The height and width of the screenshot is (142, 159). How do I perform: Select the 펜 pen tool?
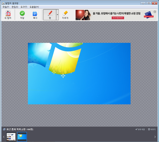[x=50, y=15]
